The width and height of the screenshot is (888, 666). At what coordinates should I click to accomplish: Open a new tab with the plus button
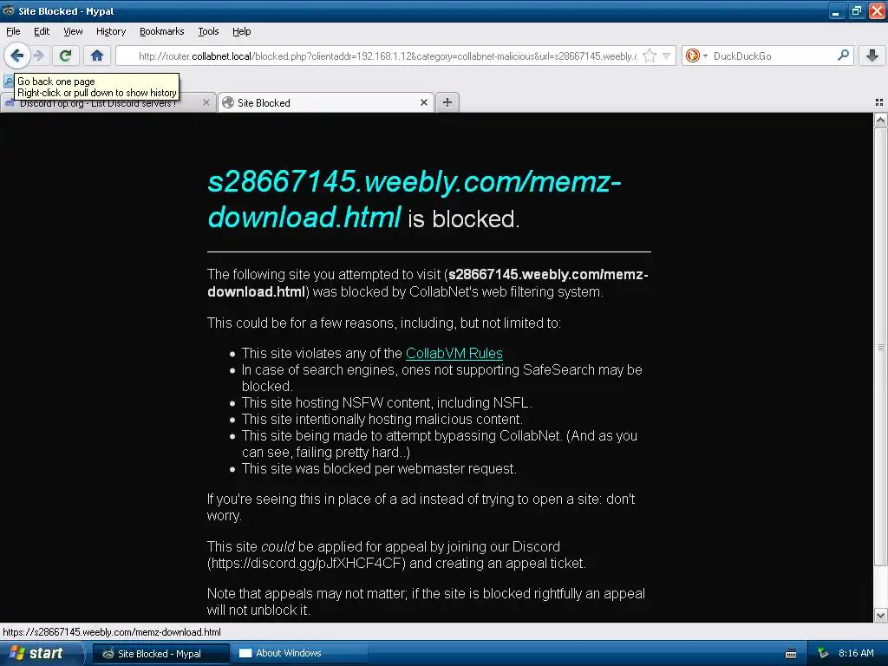click(x=447, y=102)
